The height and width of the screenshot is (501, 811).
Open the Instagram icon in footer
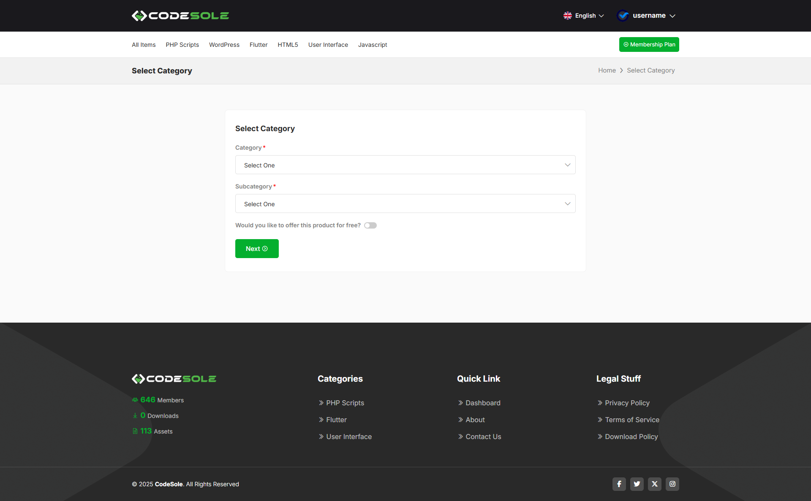[672, 484]
